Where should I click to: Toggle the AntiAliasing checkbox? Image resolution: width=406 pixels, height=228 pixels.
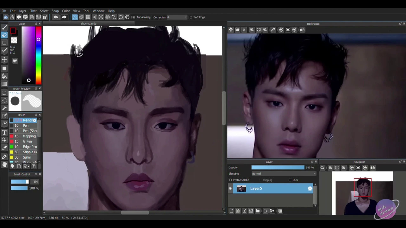(134, 17)
